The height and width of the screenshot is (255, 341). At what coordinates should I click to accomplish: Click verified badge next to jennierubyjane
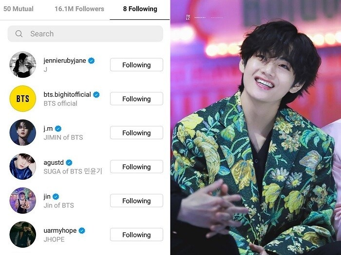point(92,61)
